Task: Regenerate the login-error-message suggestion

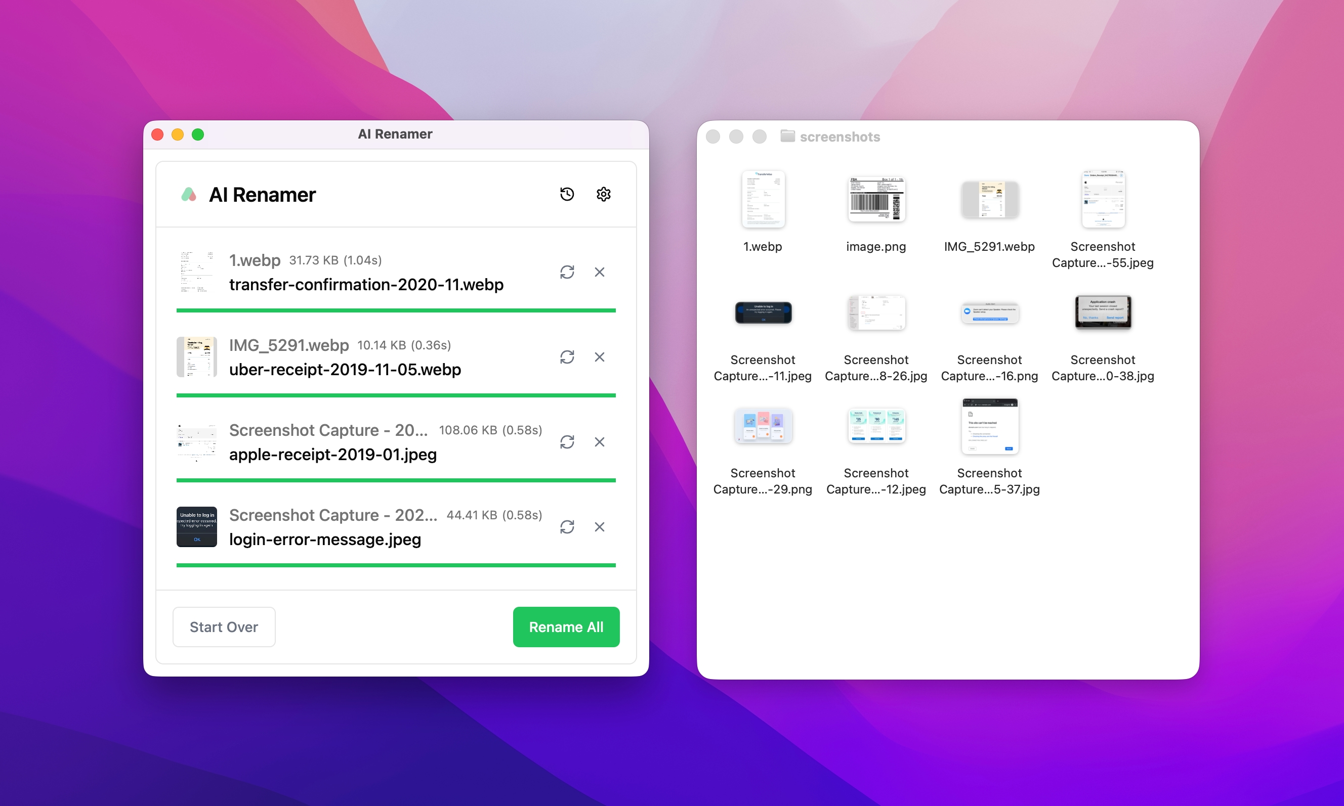Action: (567, 527)
